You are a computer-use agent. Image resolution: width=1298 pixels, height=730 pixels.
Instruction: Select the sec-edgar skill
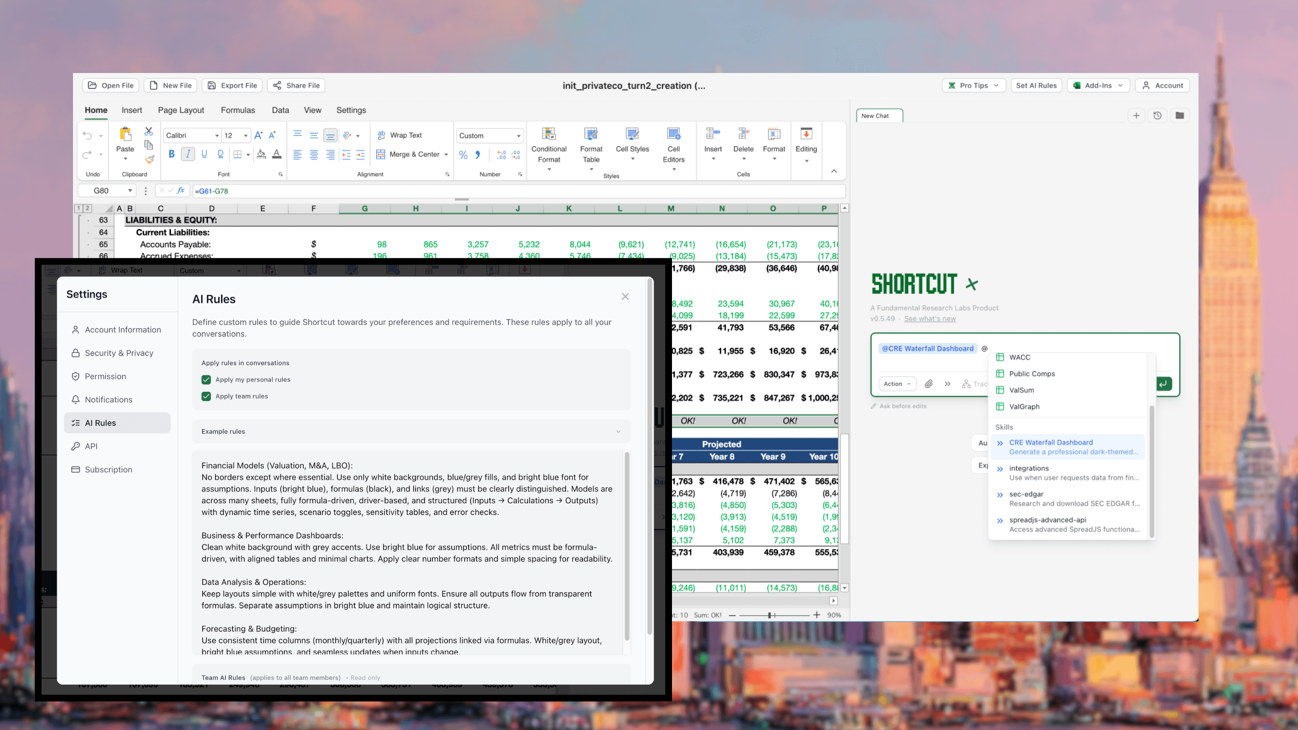1067,499
